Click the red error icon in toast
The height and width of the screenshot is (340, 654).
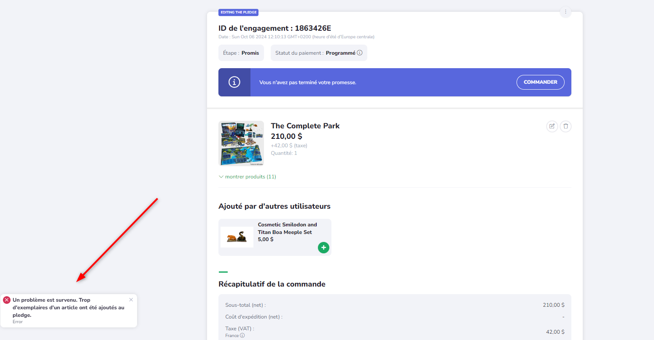pos(7,300)
